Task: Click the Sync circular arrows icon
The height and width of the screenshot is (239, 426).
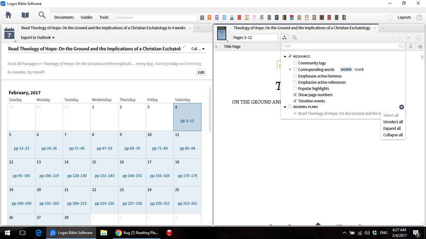Action: tap(390, 17)
